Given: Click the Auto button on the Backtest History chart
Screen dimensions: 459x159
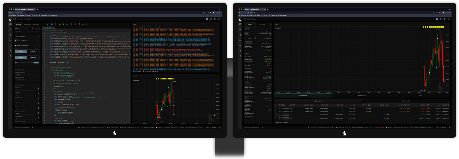Looking at the screenshot, I should click(447, 93).
